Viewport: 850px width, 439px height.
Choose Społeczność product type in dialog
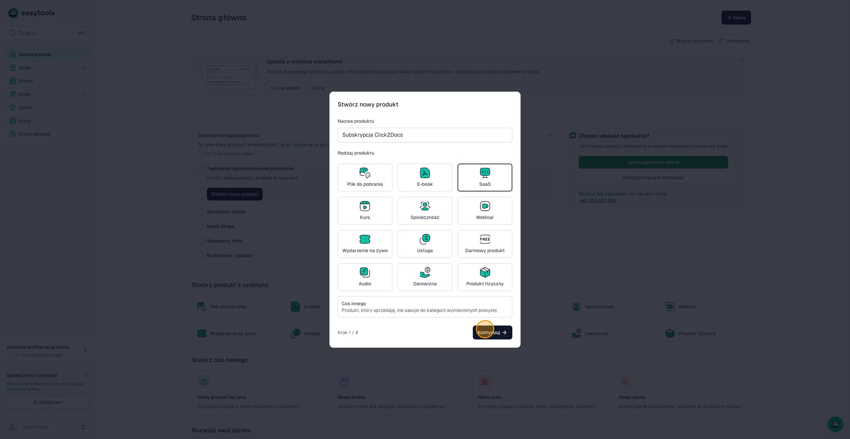point(425,211)
